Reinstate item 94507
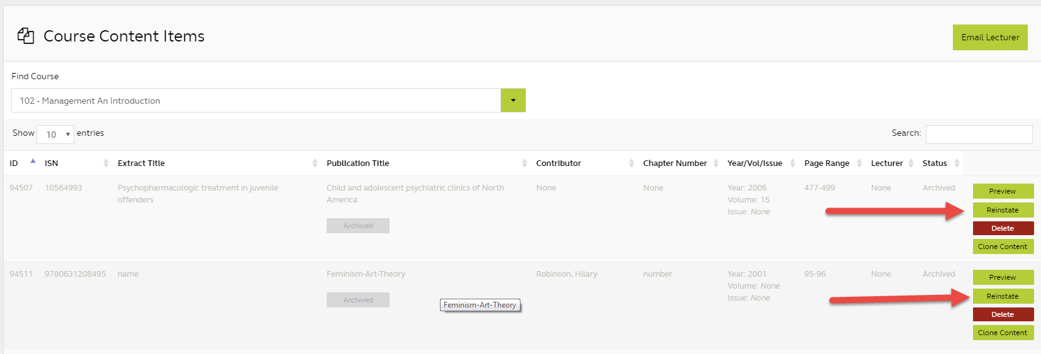The height and width of the screenshot is (354, 1041). 1003,210
